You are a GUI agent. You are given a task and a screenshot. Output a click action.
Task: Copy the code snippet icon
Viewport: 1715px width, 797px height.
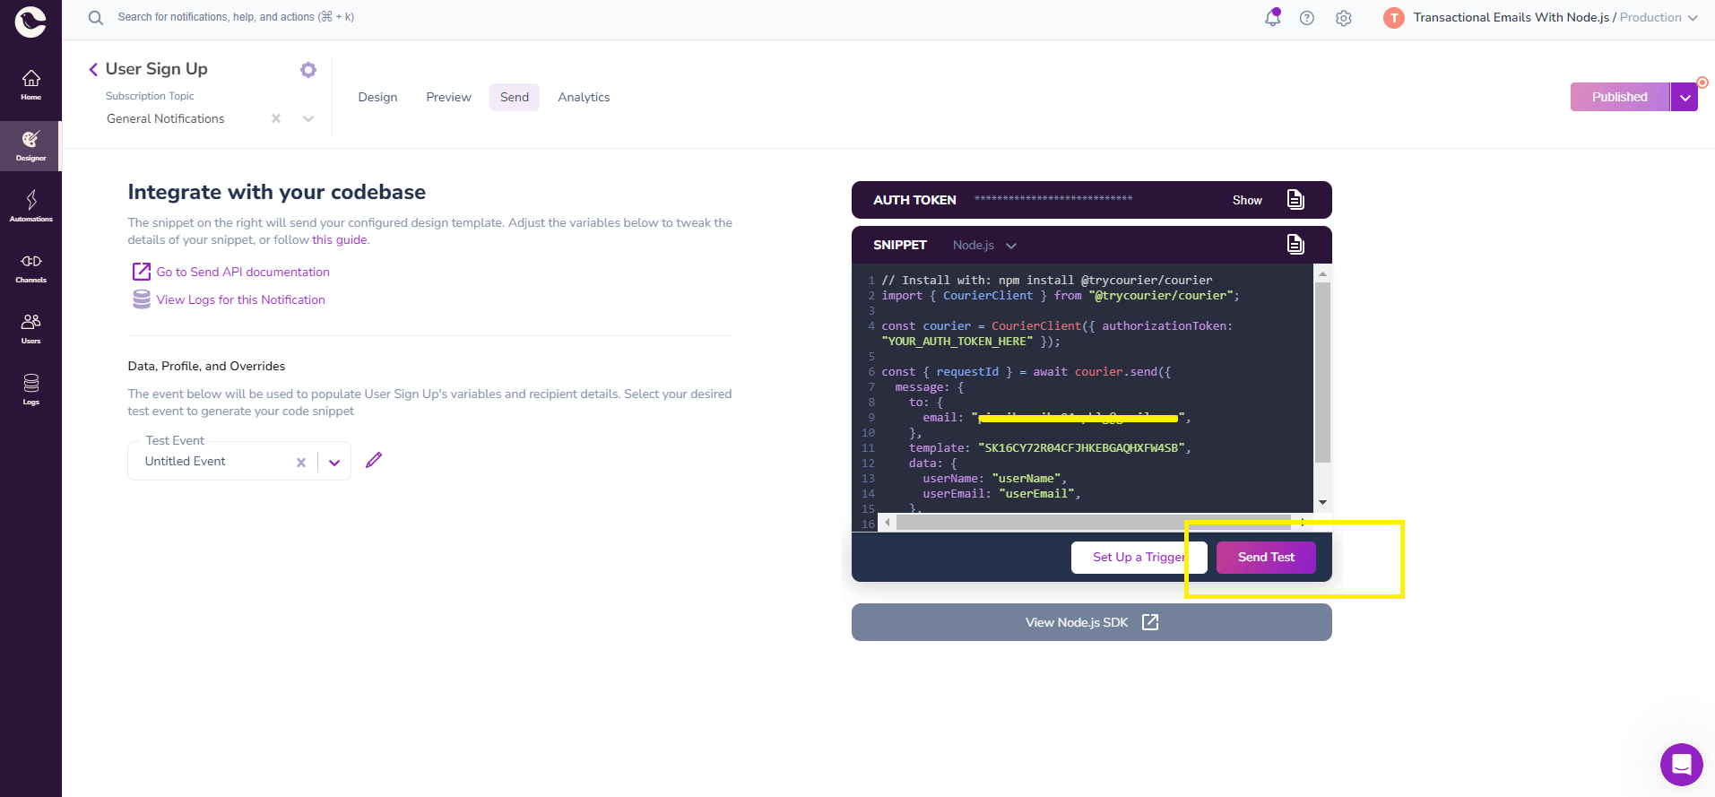click(1295, 244)
